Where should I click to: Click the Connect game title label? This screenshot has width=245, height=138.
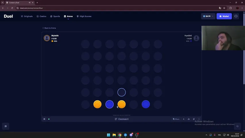121,119
